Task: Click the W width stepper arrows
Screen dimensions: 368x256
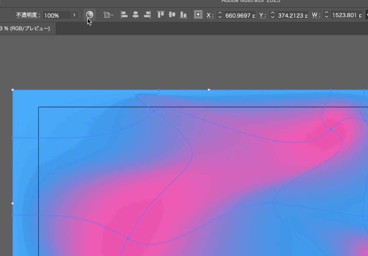Action: tap(326, 15)
